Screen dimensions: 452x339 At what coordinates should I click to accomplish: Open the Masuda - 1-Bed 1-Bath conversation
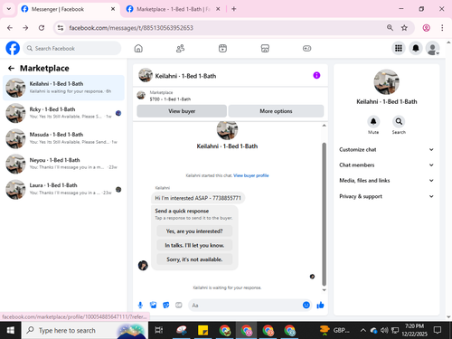pos(63,138)
